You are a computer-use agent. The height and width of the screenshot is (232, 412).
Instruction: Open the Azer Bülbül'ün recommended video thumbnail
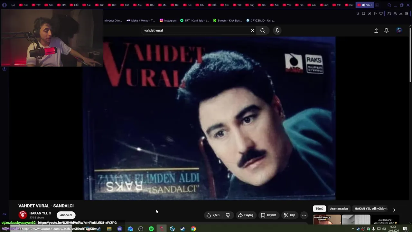pyautogui.click(x=385, y=220)
